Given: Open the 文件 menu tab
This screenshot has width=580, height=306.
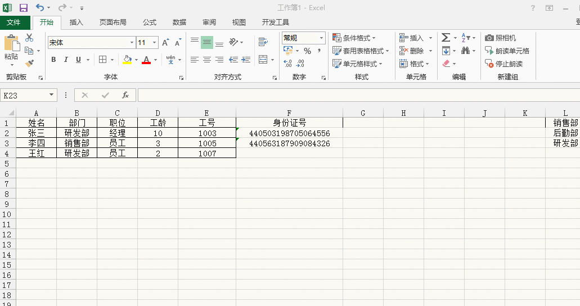Looking at the screenshot, I should 14,22.
